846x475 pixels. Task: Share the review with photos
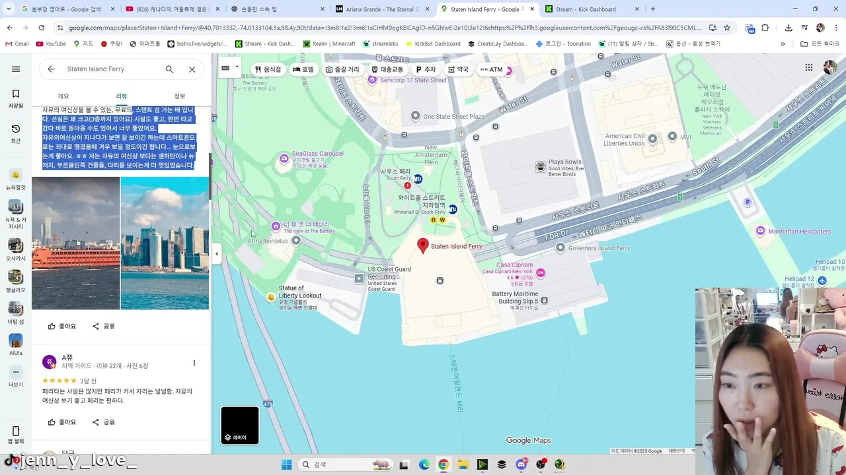[x=104, y=326]
